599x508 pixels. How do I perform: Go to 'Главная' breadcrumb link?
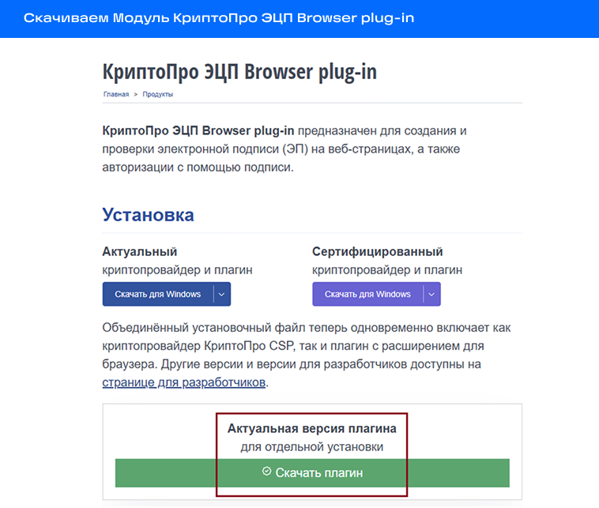tap(116, 94)
